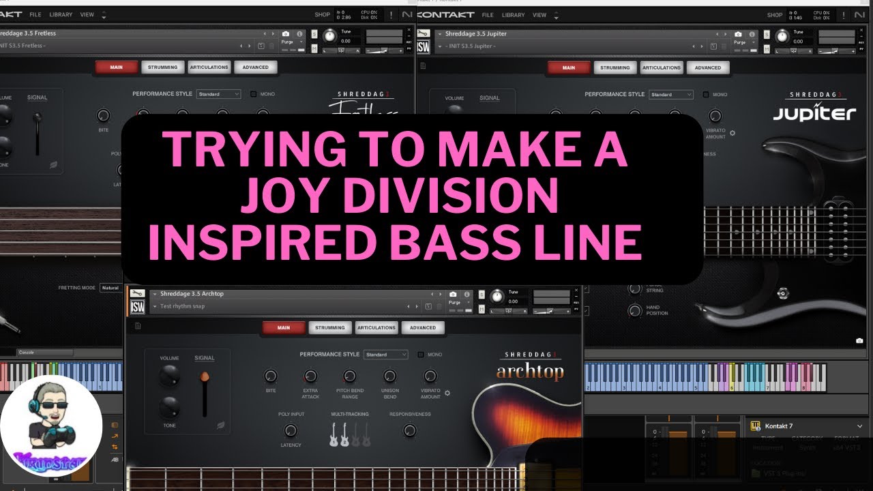
Task: Click leaf eco icon in Archtop signal box
Action: coord(220,426)
